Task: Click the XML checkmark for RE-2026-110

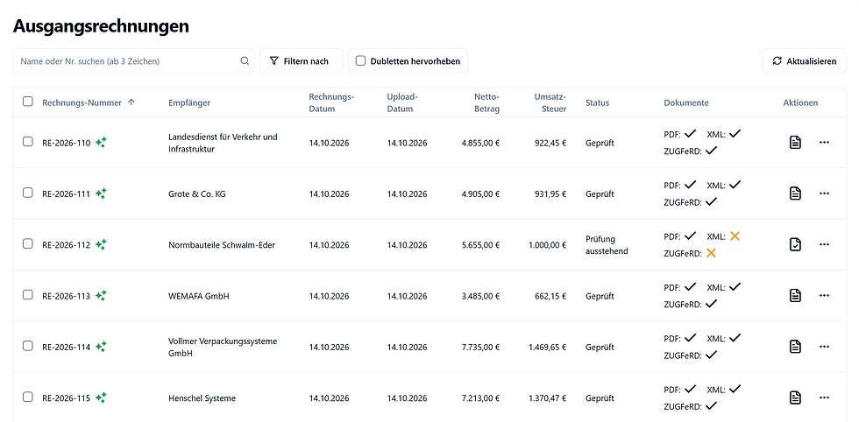Action: (x=735, y=134)
